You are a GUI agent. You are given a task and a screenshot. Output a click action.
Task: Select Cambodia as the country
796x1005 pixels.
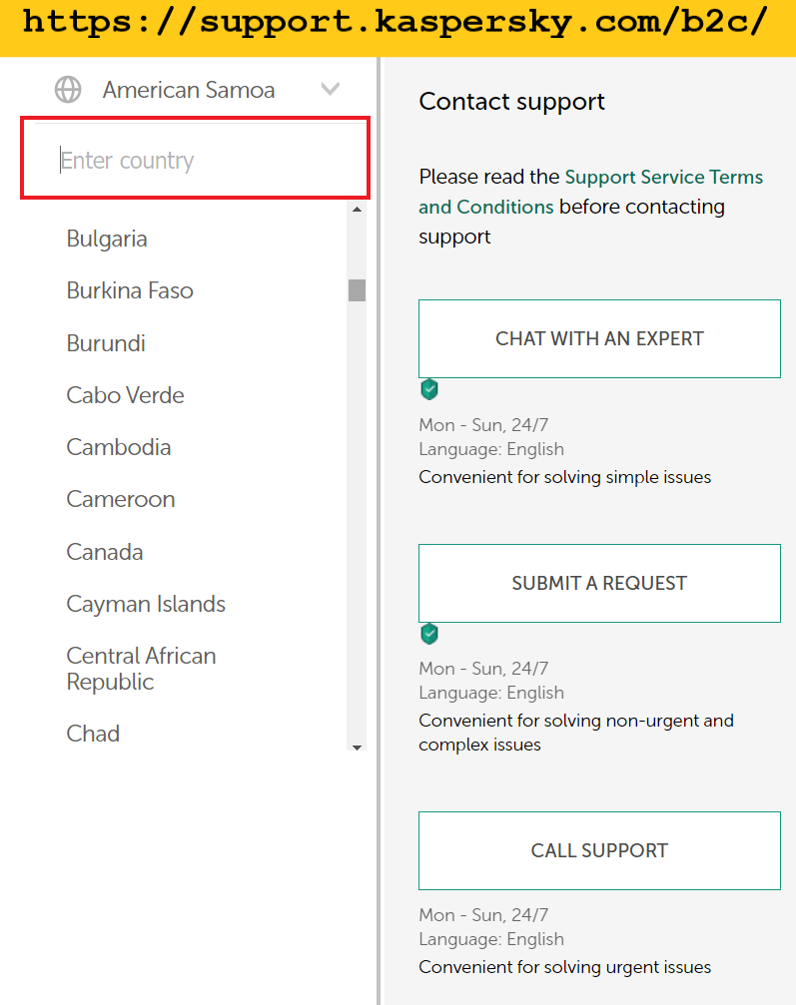(x=118, y=447)
